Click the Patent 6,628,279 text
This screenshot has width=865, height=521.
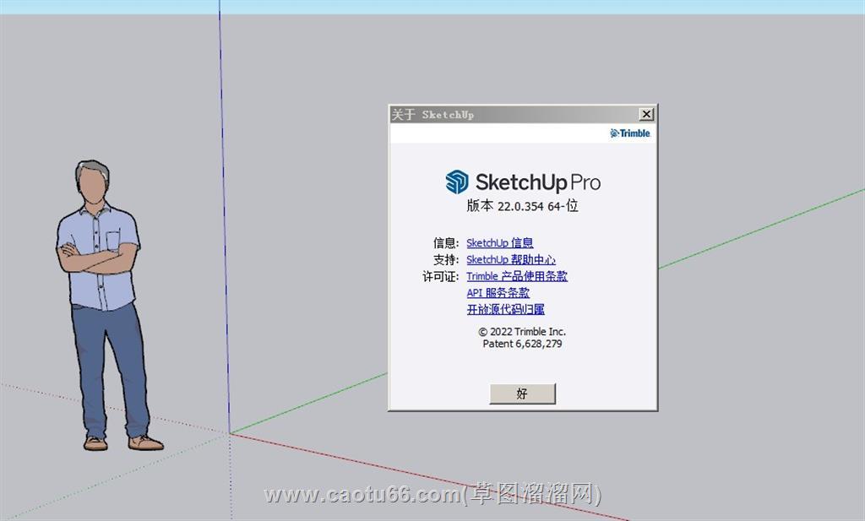(522, 344)
